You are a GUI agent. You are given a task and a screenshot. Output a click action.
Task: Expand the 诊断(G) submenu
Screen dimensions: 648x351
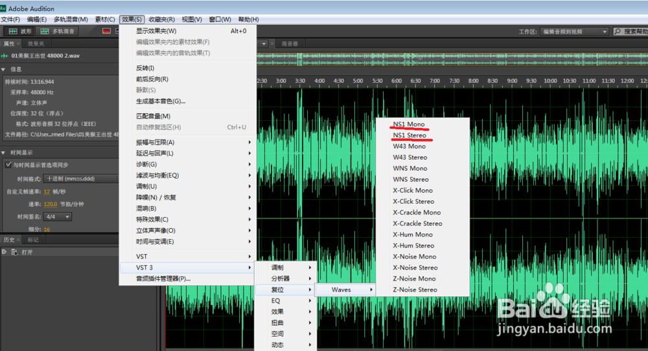187,164
